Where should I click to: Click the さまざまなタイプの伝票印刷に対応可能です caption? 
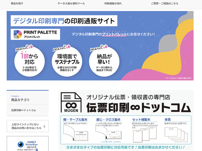(x=125, y=147)
